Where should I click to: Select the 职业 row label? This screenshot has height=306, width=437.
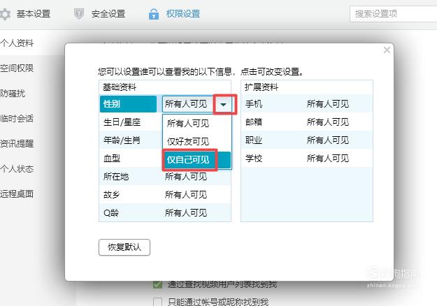pos(254,140)
